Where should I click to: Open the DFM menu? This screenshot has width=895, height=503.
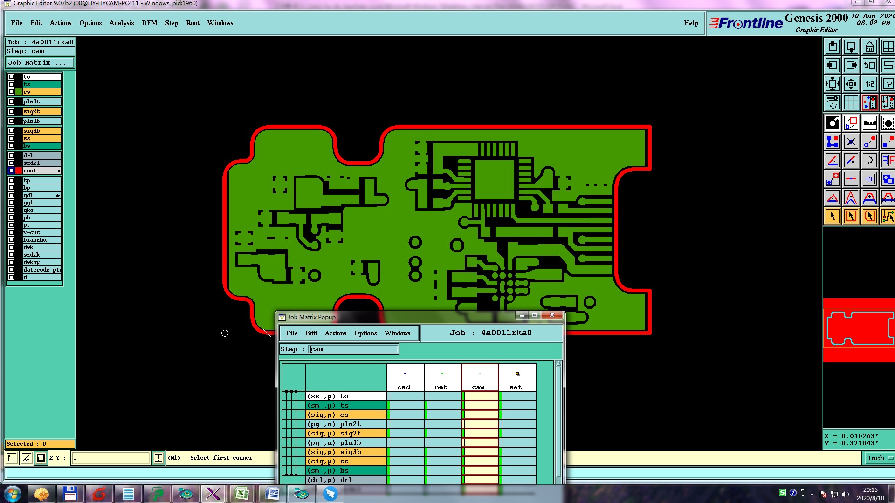[149, 23]
